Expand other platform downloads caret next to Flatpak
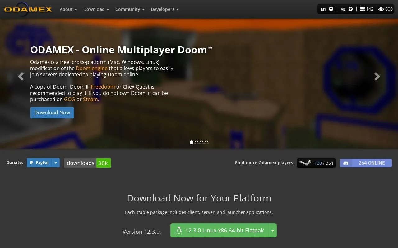 click(273, 231)
